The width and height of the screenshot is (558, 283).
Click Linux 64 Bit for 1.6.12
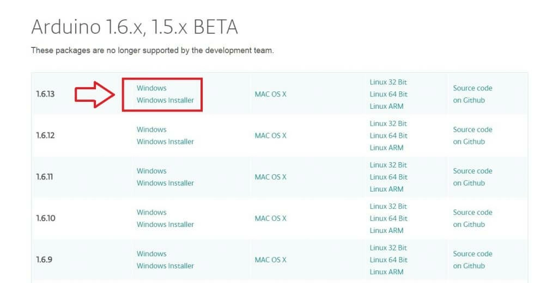coord(388,136)
